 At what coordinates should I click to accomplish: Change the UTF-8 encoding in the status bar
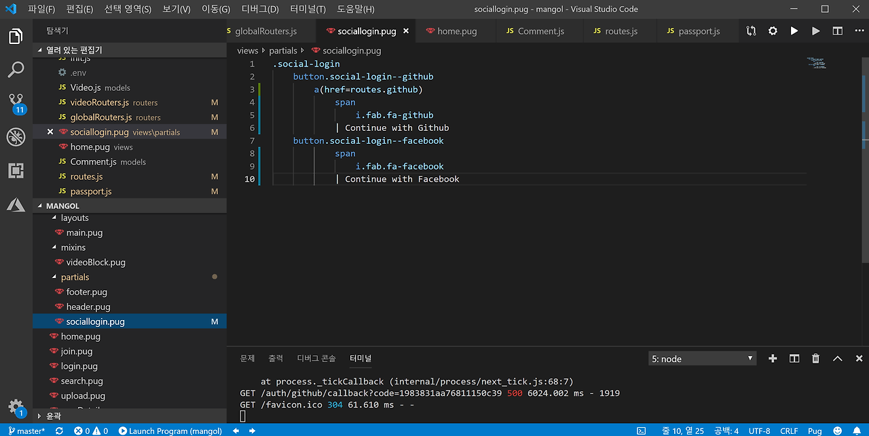(759, 431)
